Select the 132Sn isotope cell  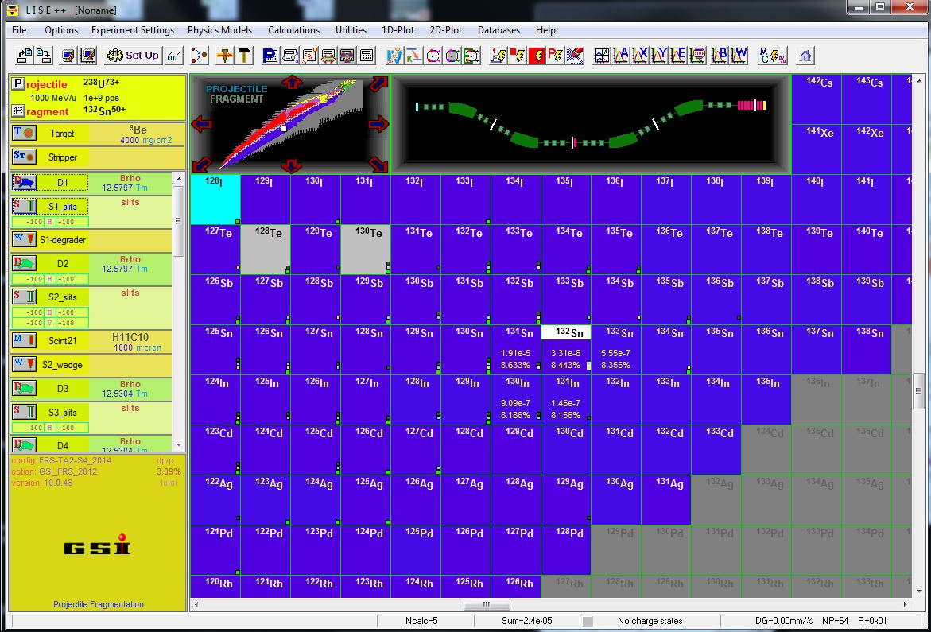point(565,349)
